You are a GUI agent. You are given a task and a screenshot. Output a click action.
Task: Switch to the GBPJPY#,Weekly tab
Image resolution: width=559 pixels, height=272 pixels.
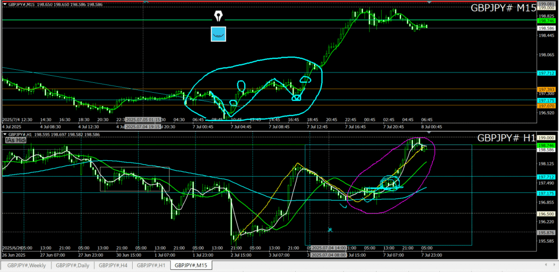coord(26,265)
